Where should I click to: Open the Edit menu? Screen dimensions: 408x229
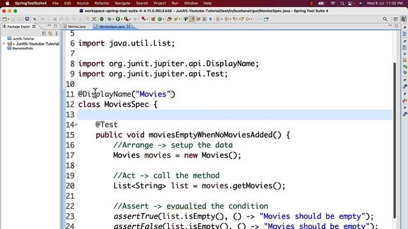point(68,3)
